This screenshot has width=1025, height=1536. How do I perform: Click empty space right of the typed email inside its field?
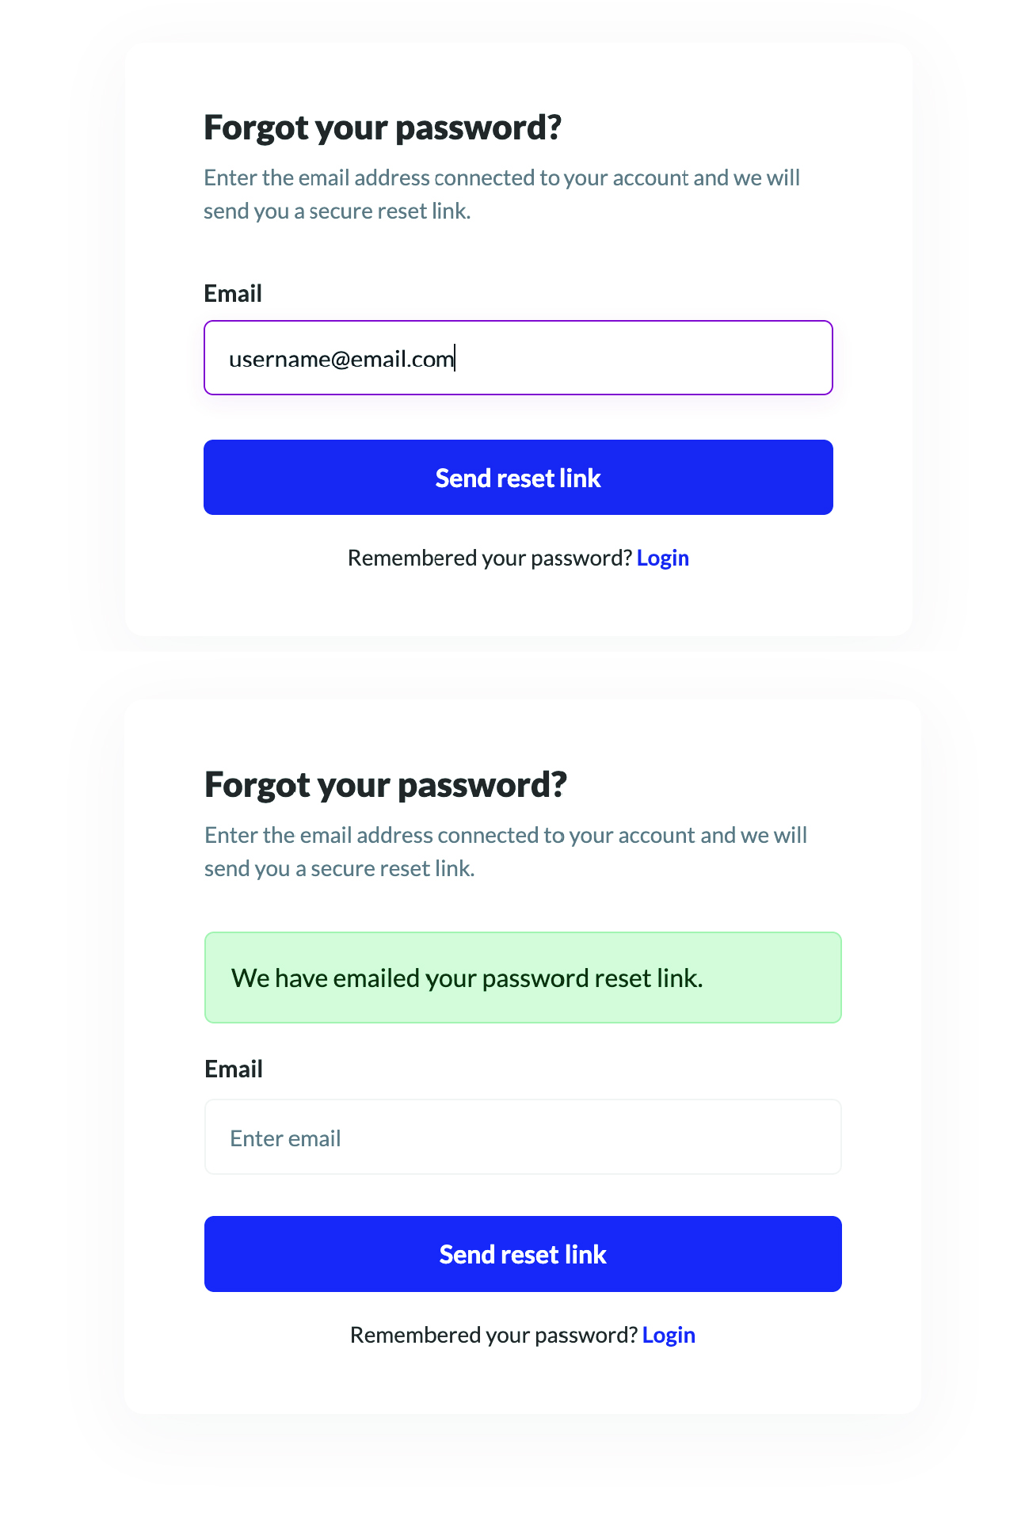tap(642, 358)
